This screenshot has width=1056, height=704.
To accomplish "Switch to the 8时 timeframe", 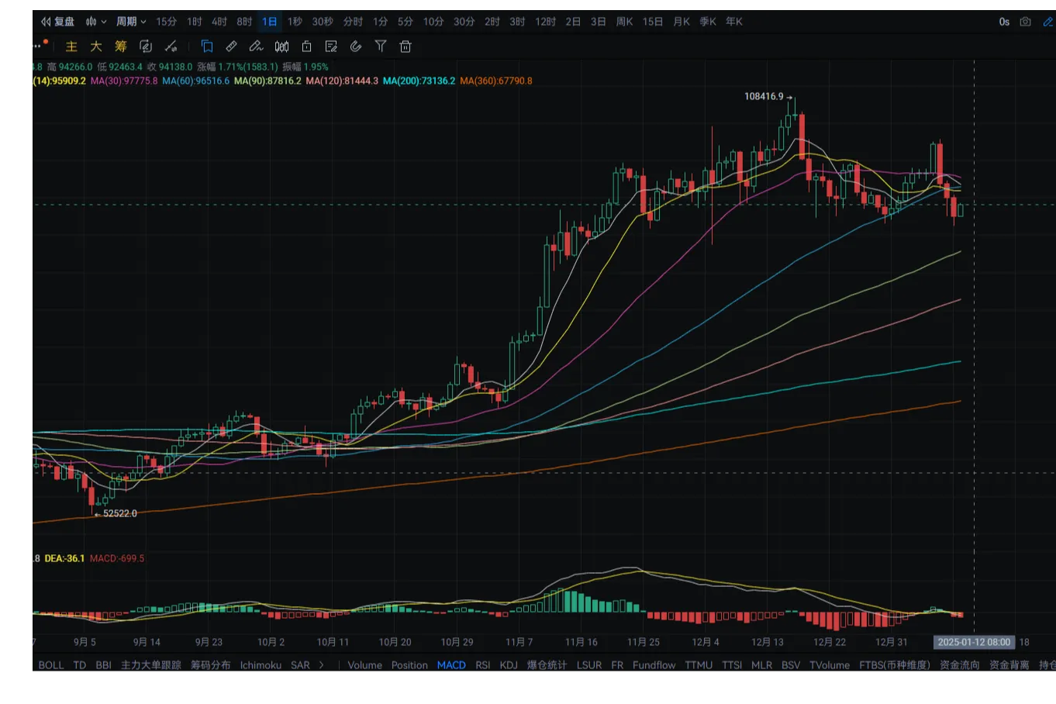I will pyautogui.click(x=244, y=22).
